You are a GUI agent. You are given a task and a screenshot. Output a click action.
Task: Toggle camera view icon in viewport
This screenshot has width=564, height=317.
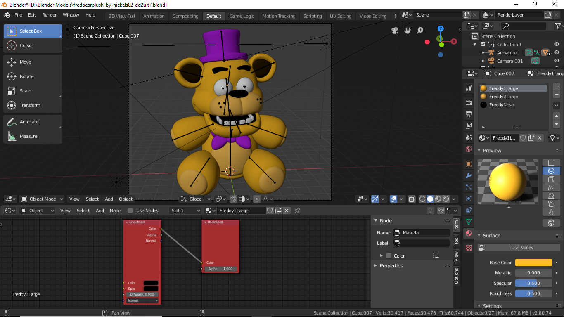(395, 31)
